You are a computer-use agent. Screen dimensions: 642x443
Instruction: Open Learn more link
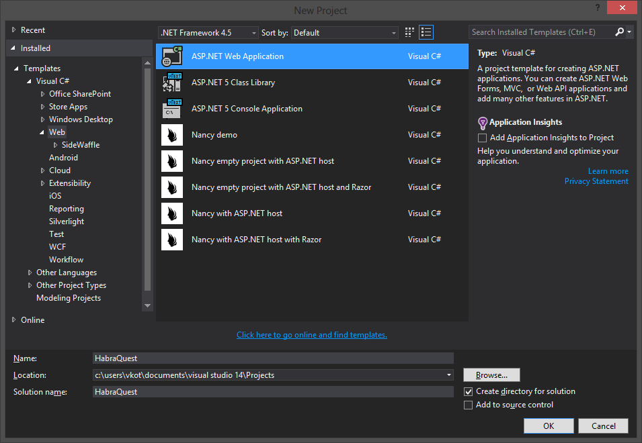(x=608, y=171)
